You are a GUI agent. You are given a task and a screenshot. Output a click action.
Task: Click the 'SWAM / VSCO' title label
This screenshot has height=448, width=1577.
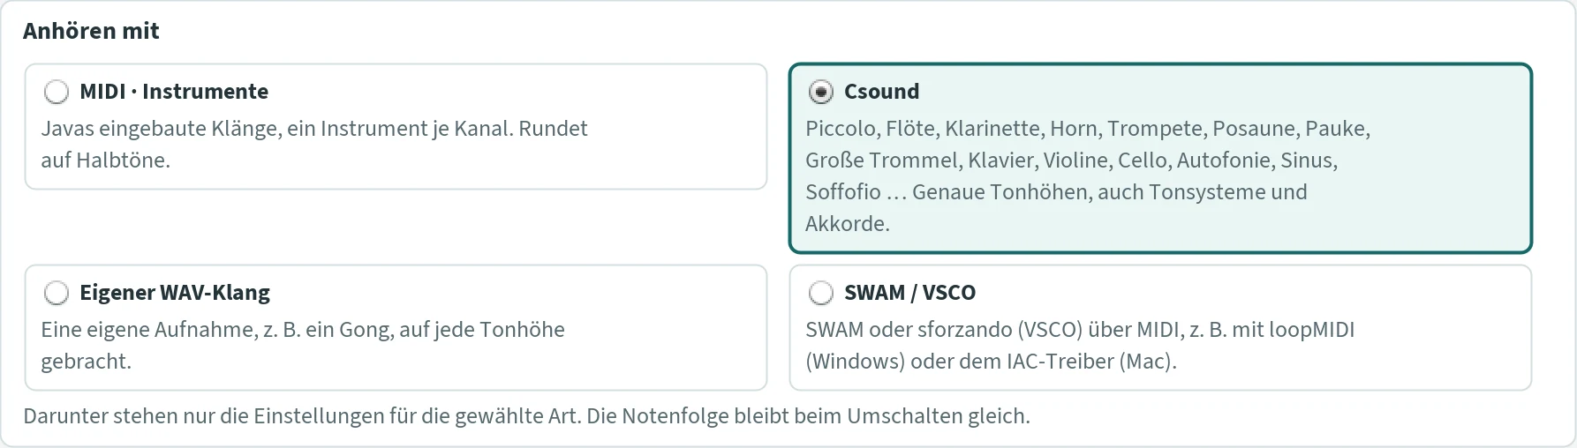point(909,293)
